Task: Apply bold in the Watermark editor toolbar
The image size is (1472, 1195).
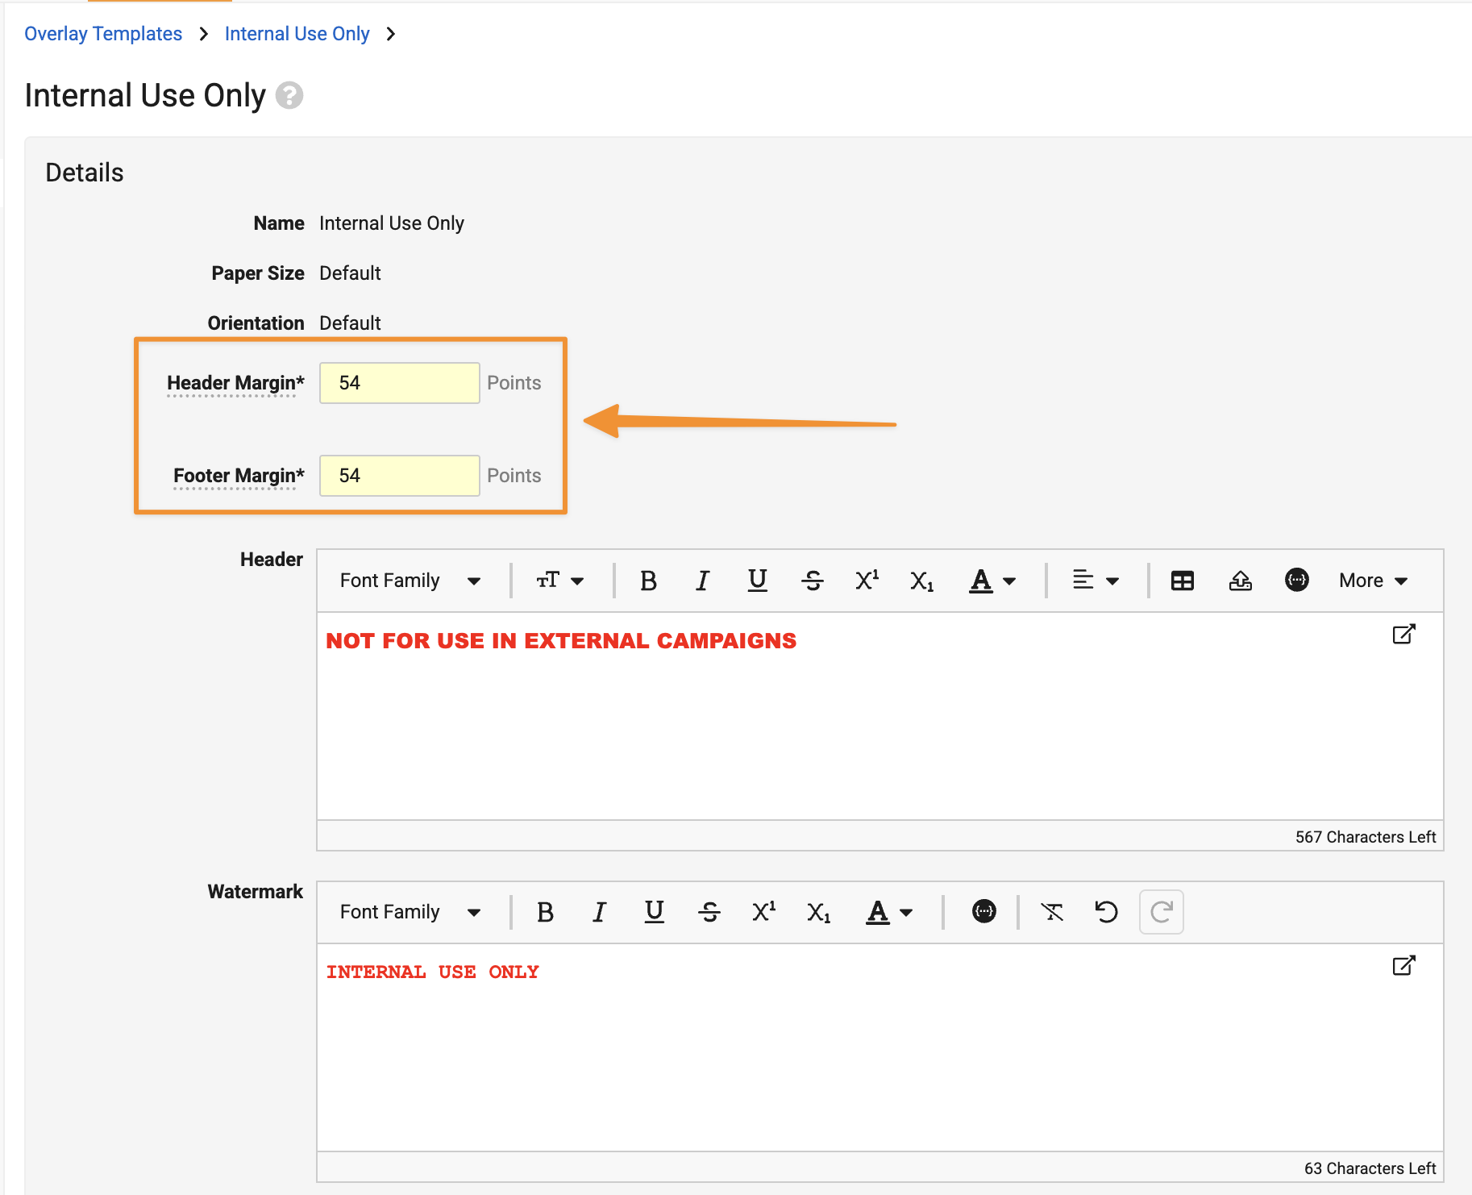Action: (545, 912)
